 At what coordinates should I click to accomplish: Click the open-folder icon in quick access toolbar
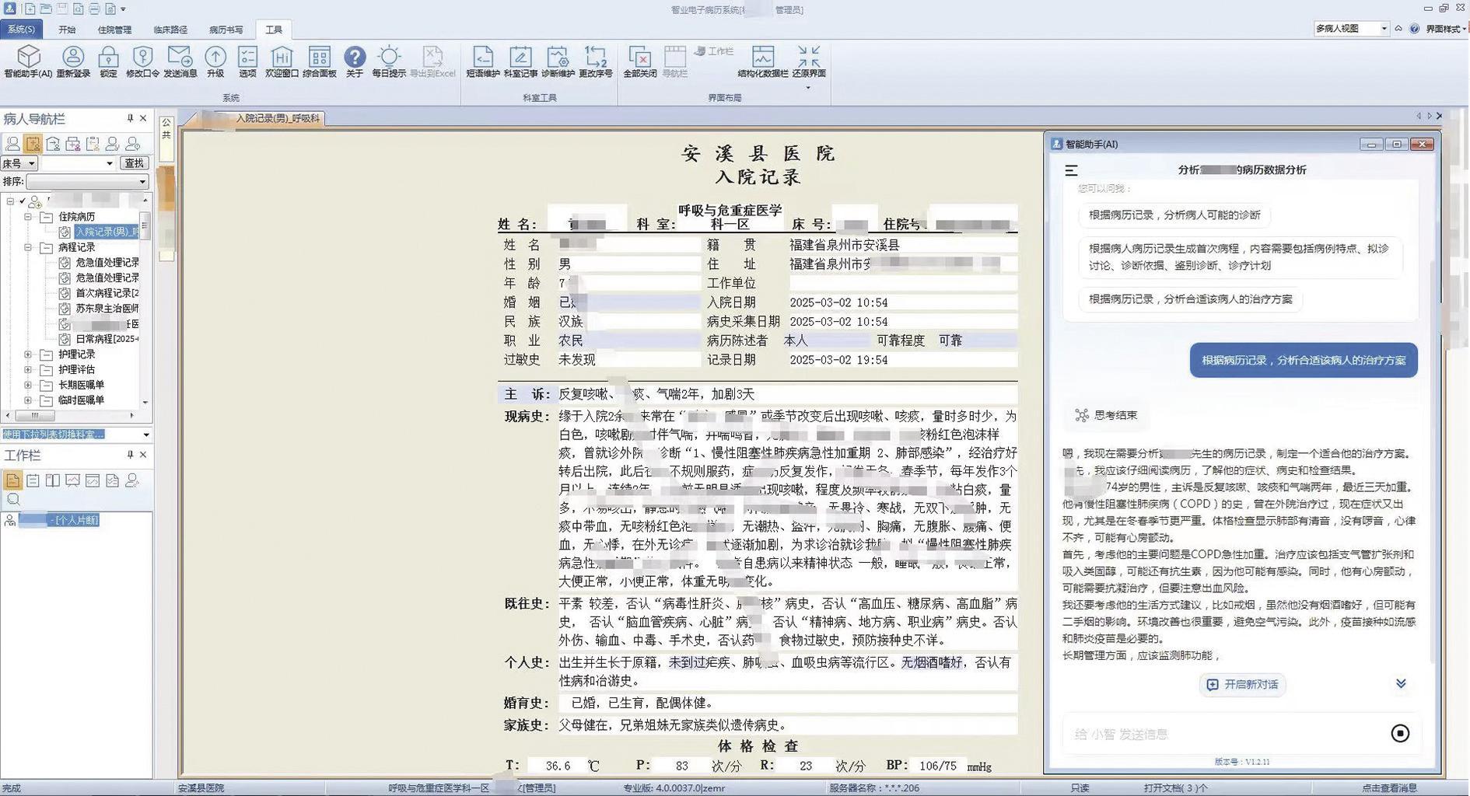click(47, 9)
